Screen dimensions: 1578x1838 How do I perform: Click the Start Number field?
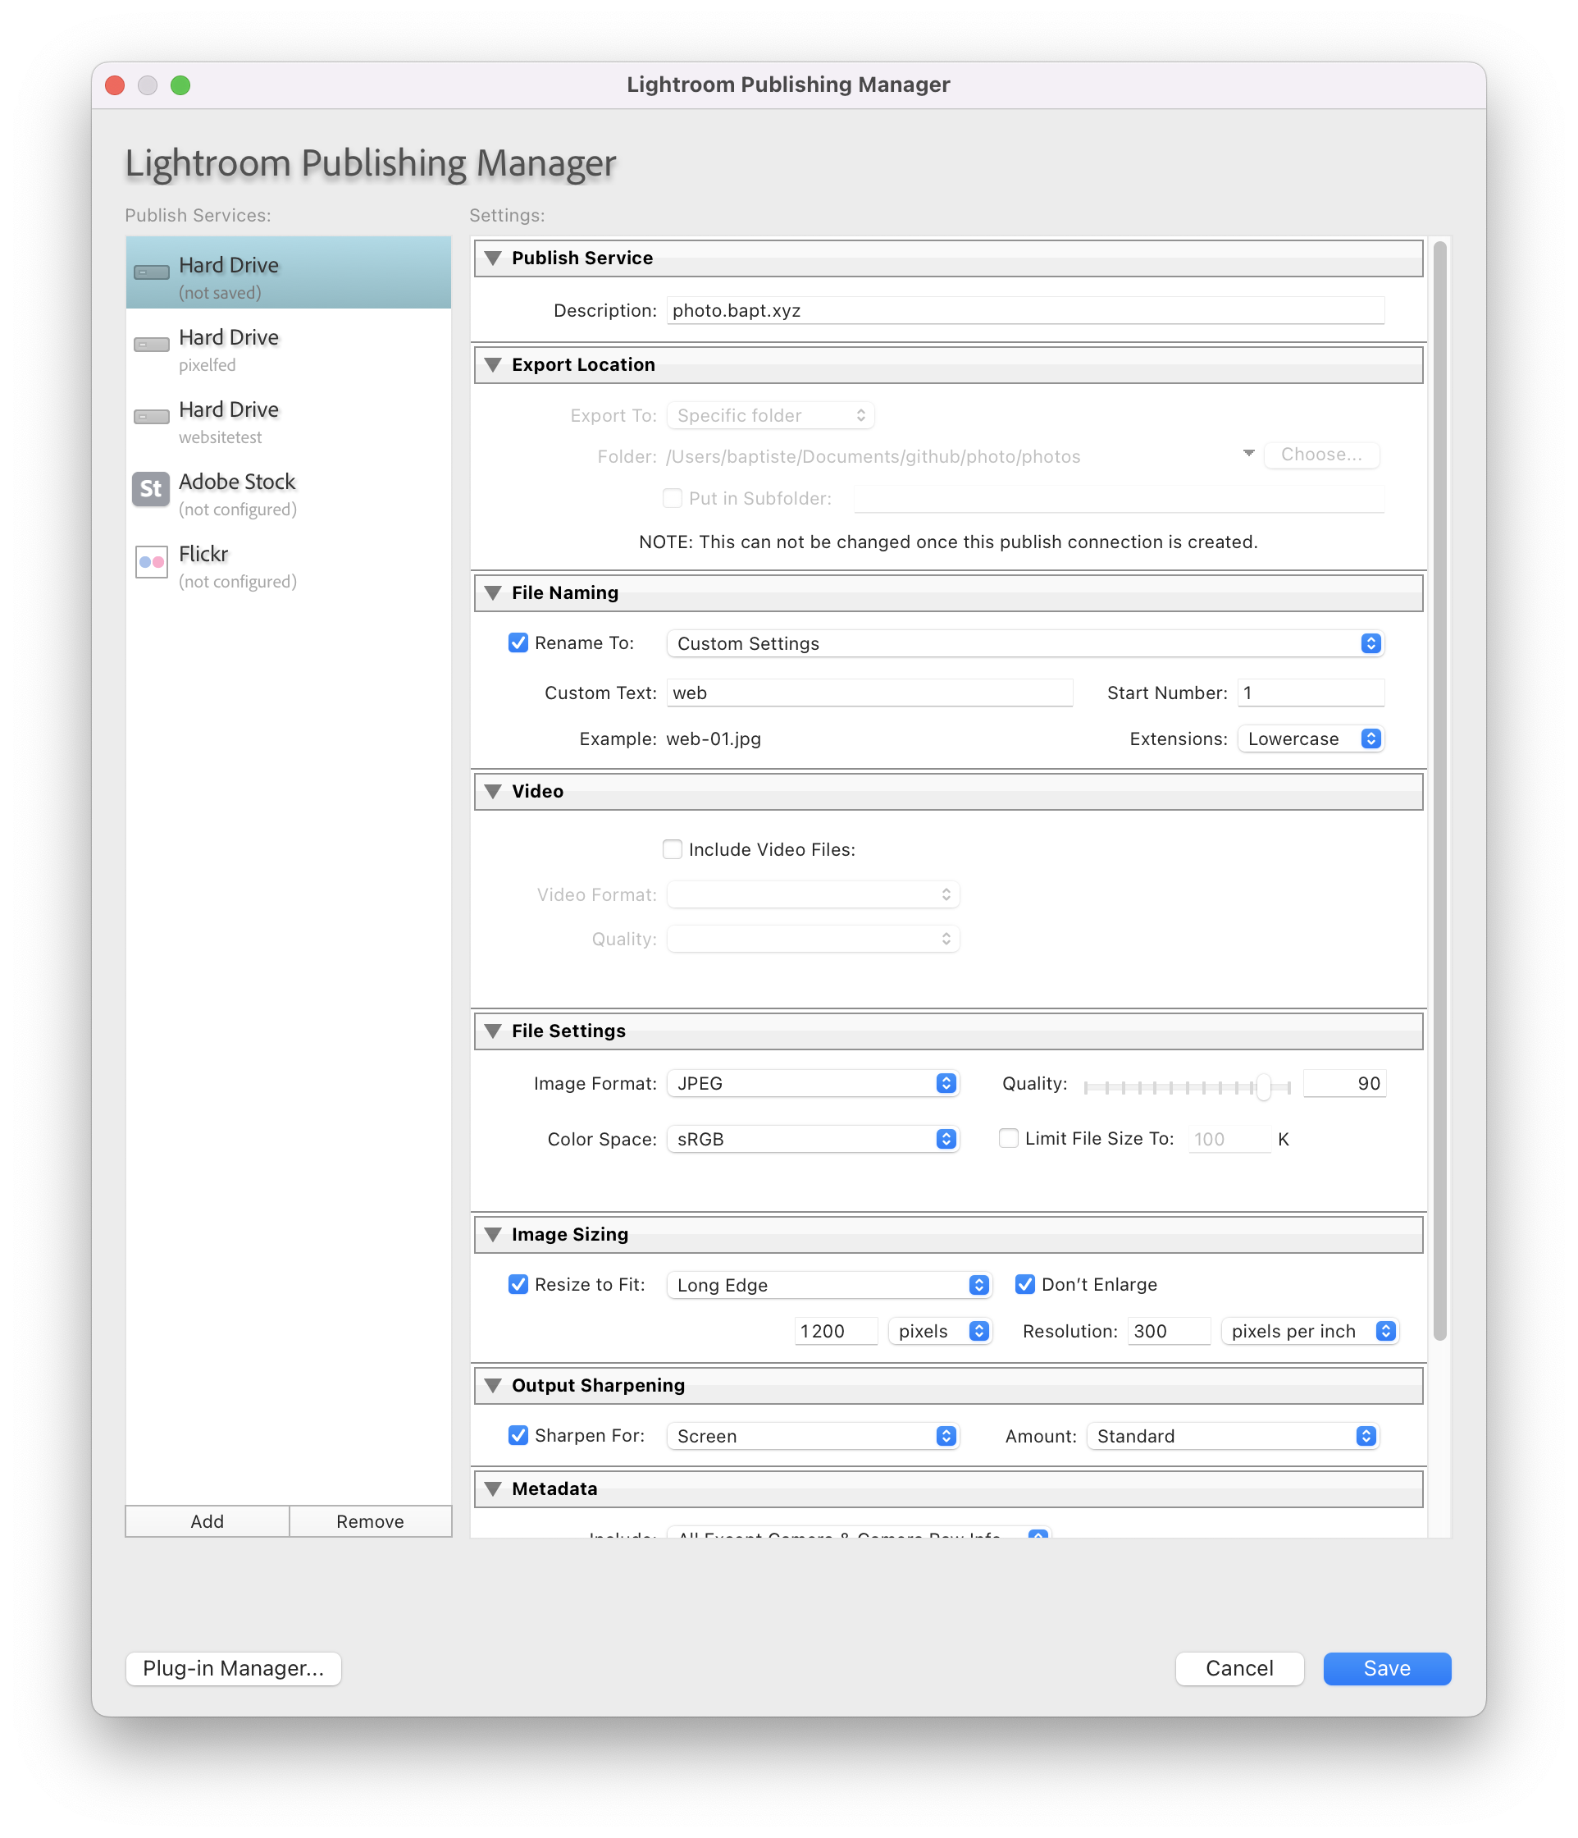click(1311, 693)
